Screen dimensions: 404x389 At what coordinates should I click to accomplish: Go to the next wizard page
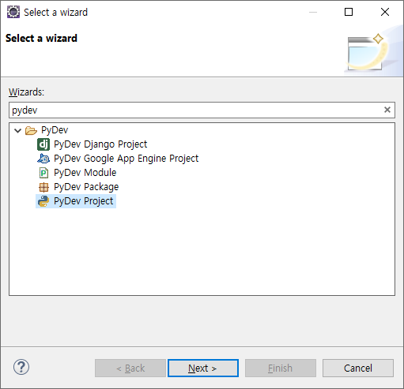click(x=203, y=368)
